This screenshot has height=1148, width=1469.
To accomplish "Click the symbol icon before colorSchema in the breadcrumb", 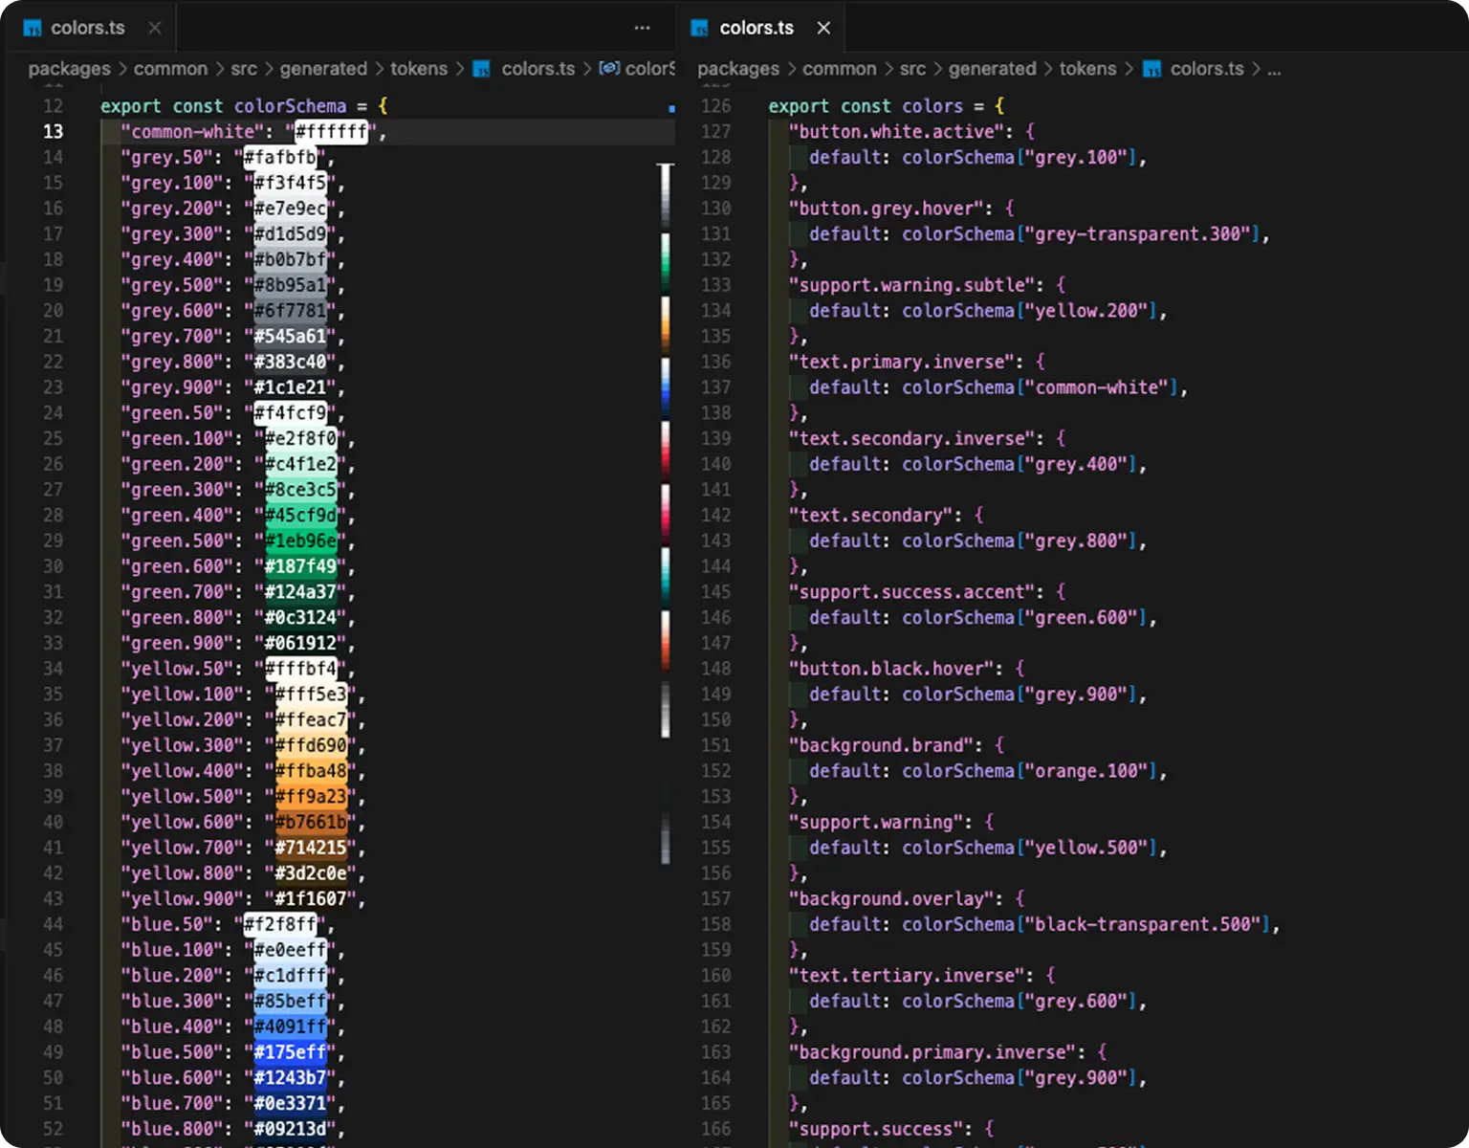I will click(x=609, y=69).
